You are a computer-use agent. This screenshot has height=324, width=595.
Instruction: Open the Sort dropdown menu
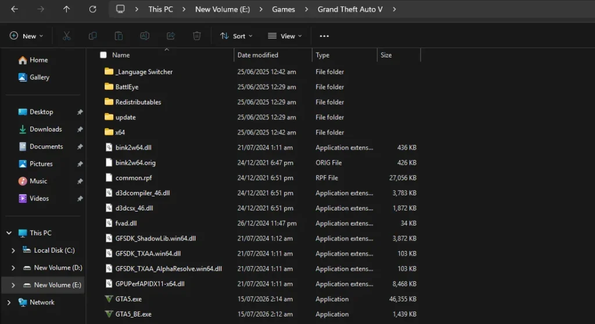[x=236, y=36]
